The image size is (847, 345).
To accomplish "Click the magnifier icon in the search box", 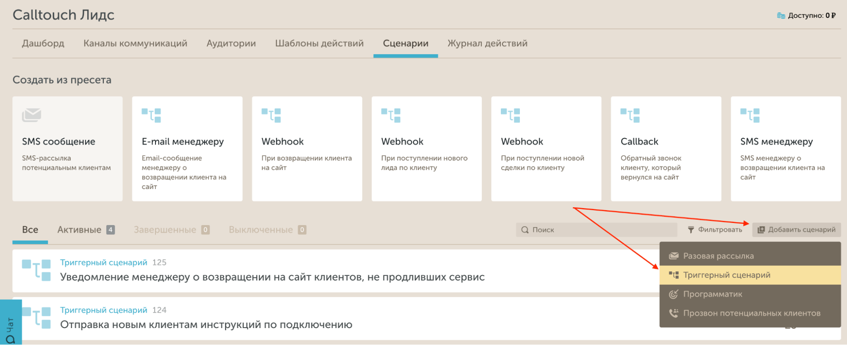I will (525, 230).
